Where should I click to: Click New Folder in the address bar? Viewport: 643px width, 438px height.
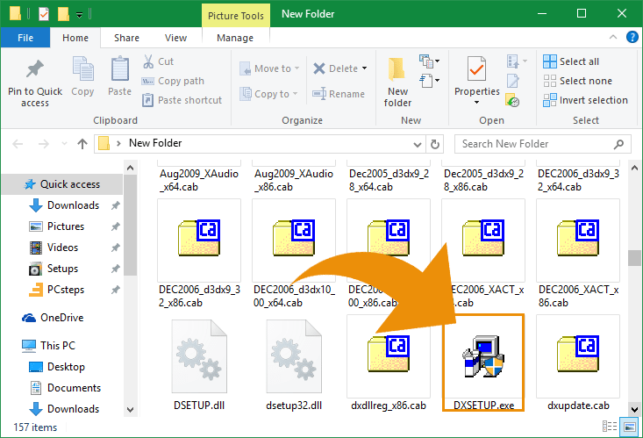point(155,143)
